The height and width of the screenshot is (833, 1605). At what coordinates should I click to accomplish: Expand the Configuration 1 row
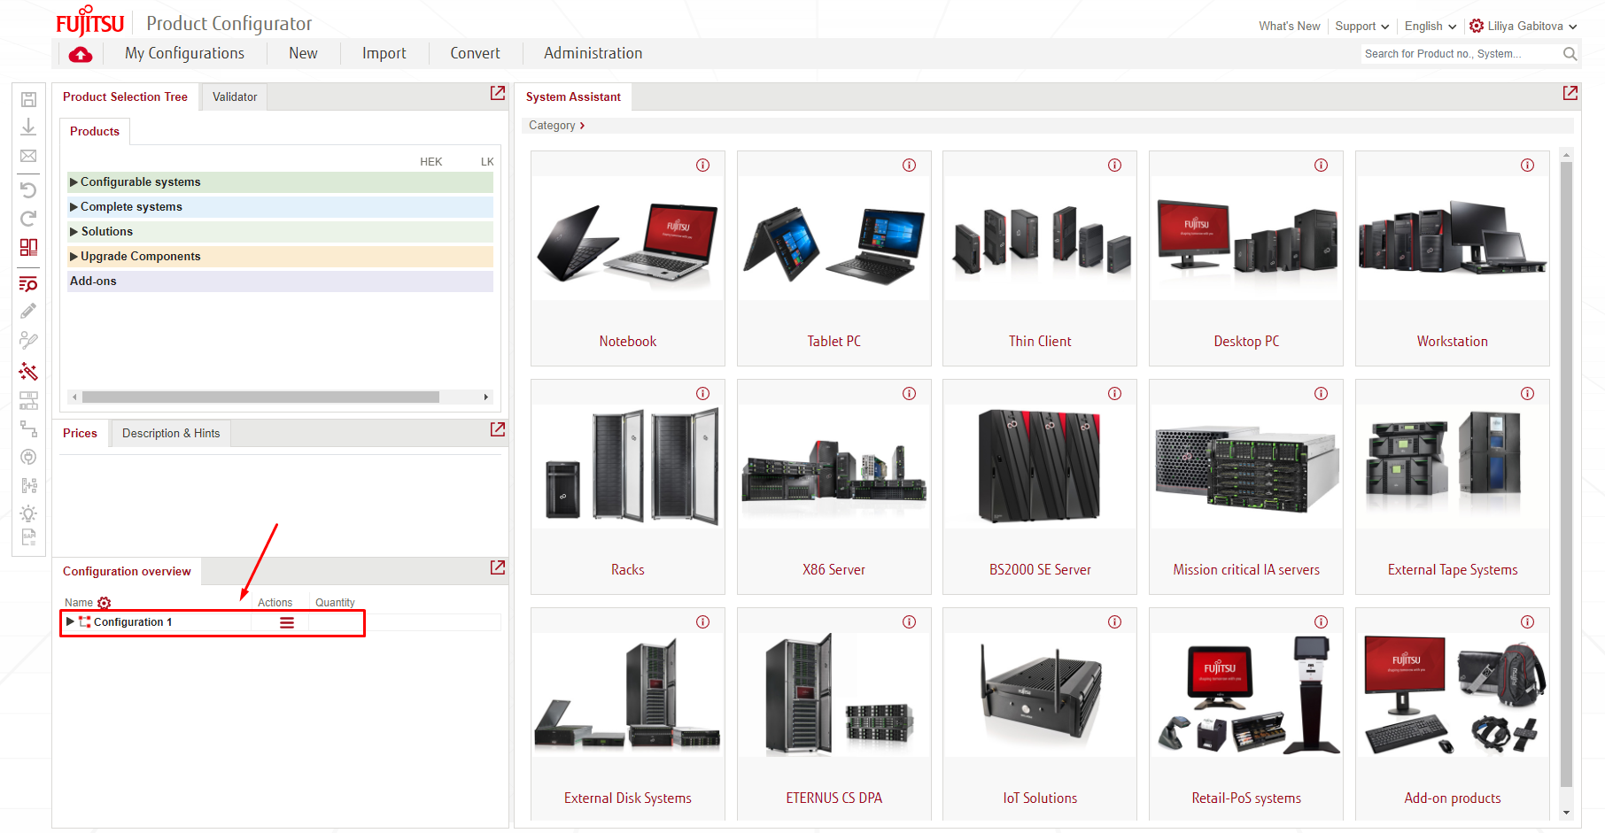pos(70,622)
